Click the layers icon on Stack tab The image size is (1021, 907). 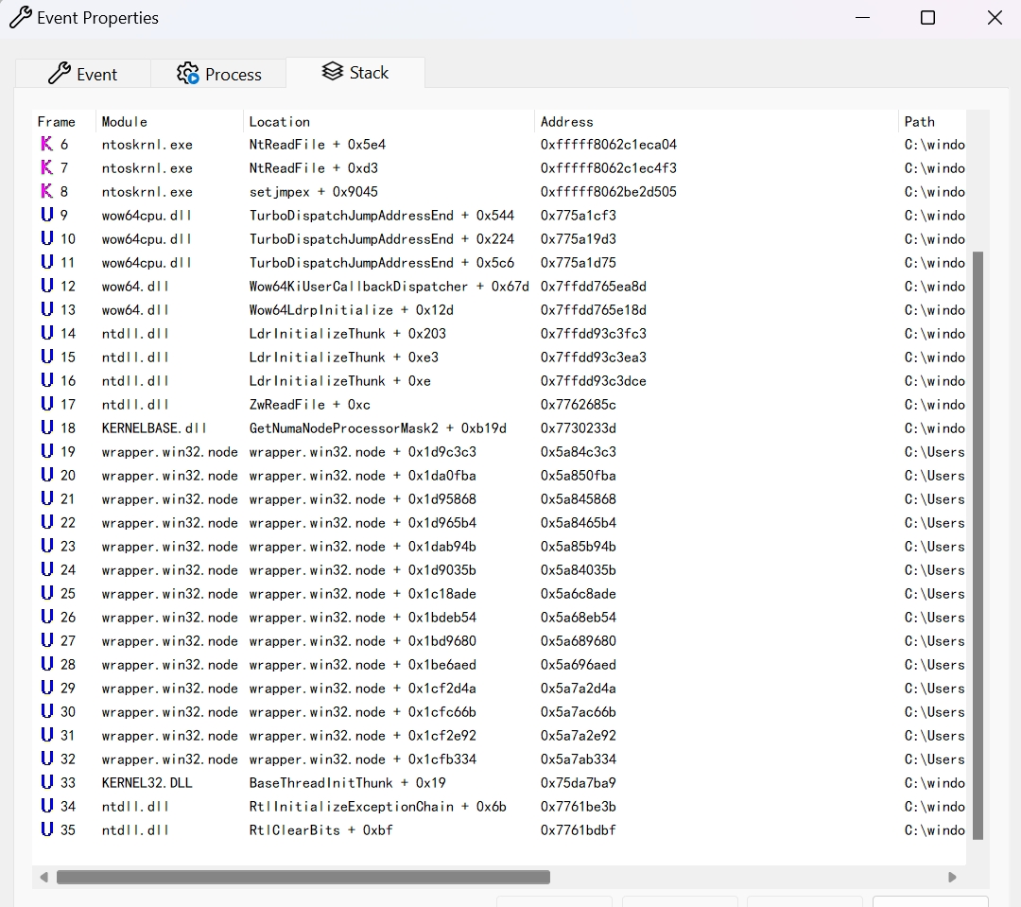coord(332,72)
